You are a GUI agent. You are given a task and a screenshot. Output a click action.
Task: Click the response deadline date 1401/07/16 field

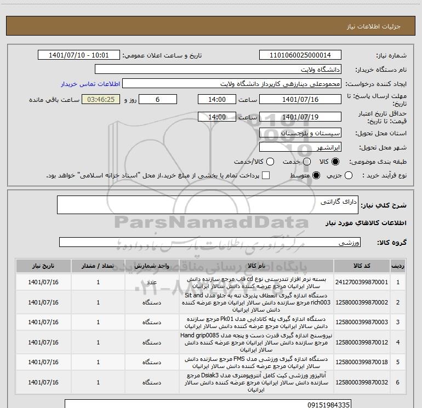click(x=300, y=99)
